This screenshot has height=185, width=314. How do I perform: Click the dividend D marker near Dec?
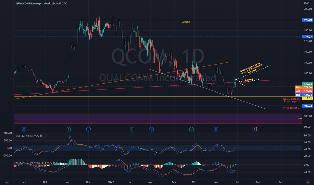(x=88, y=129)
